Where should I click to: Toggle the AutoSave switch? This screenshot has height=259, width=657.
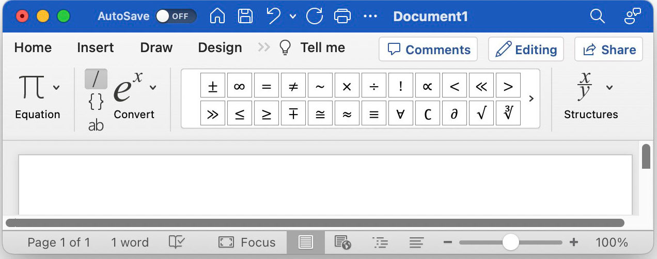pos(176,16)
